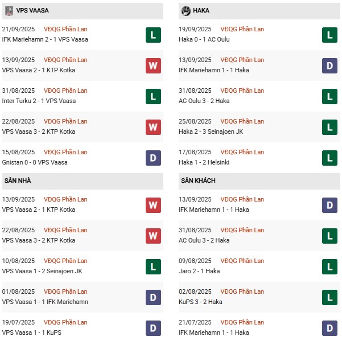Open the Haka 1-2 Helsinki match
This screenshot has width=342, height=345.
point(204,162)
